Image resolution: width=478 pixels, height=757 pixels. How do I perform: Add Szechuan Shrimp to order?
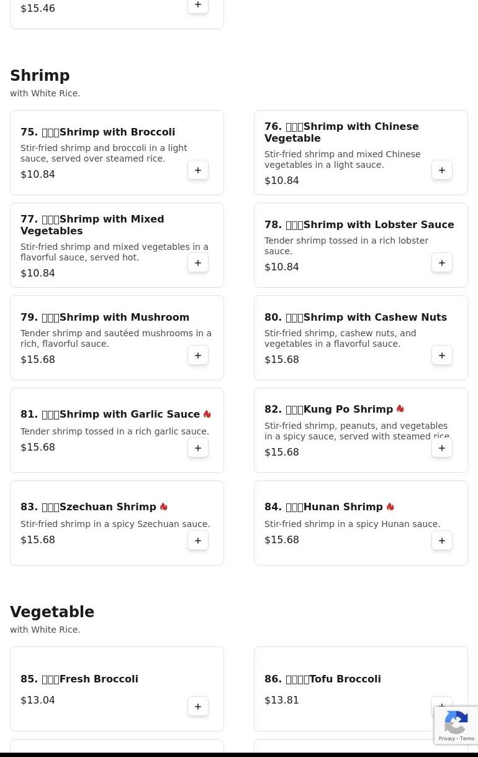(198, 541)
